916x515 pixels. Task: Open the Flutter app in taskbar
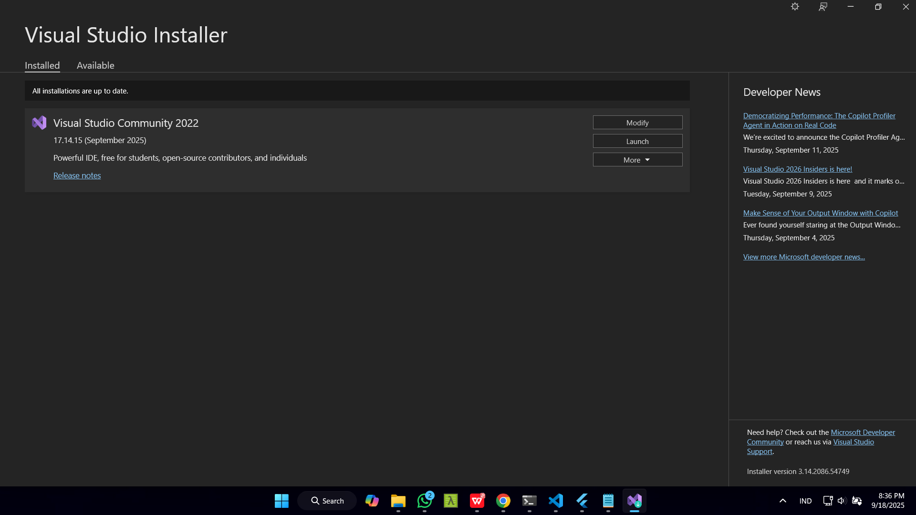(x=582, y=501)
